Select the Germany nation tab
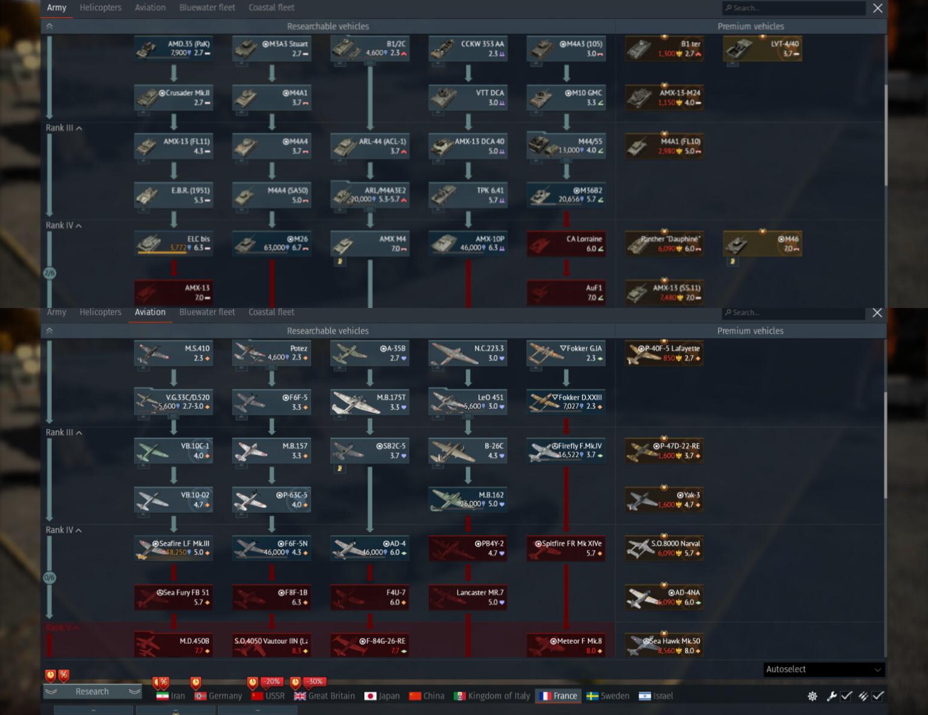Viewport: 928px width, 715px height. (218, 696)
